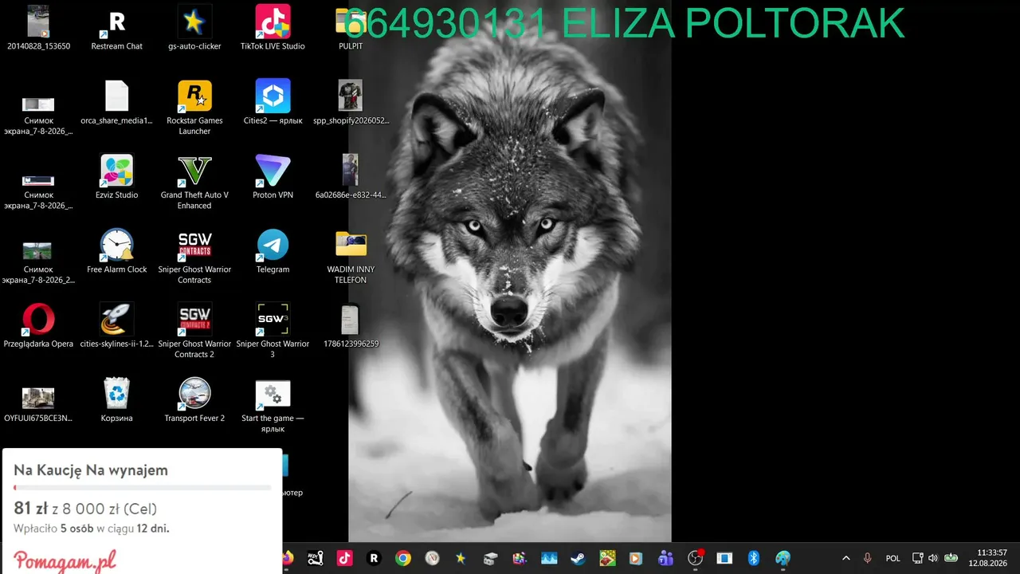Select the 20140828_153650 video file
Screen dimensions: 1020x574
point(38,28)
